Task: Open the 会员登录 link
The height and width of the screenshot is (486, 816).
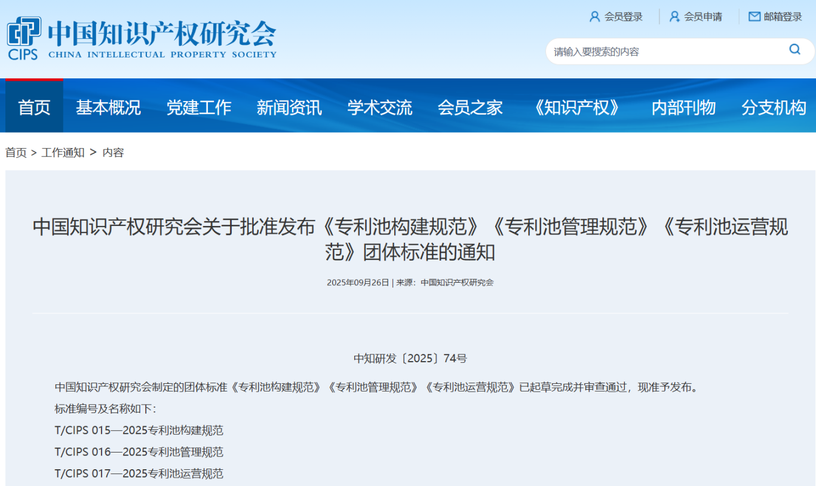Action: click(x=624, y=17)
